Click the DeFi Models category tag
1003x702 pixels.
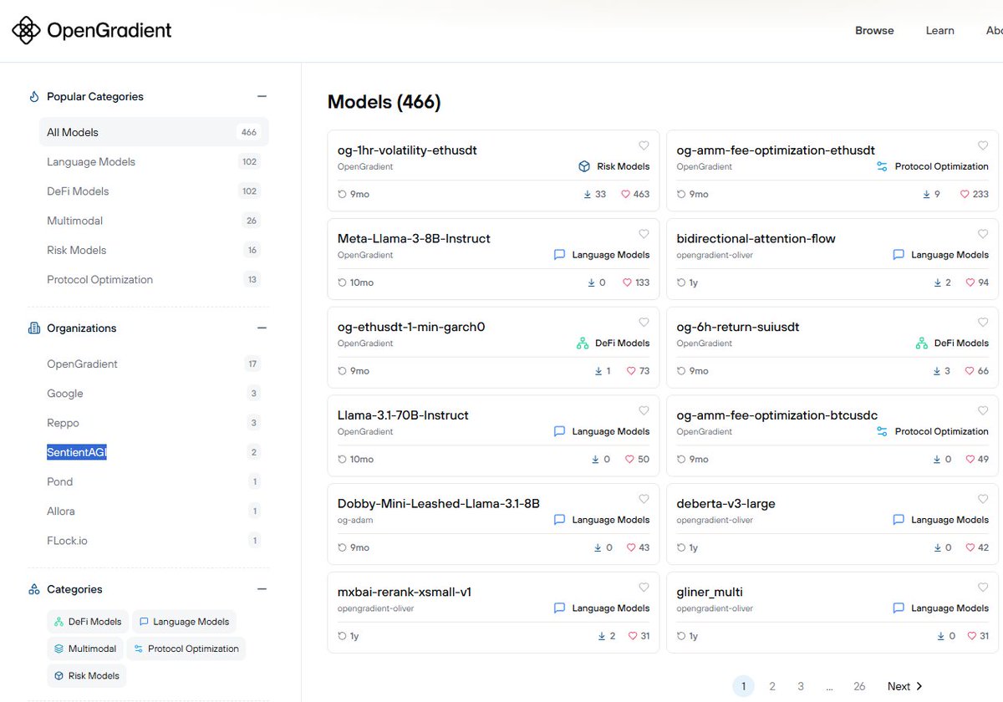coord(88,622)
